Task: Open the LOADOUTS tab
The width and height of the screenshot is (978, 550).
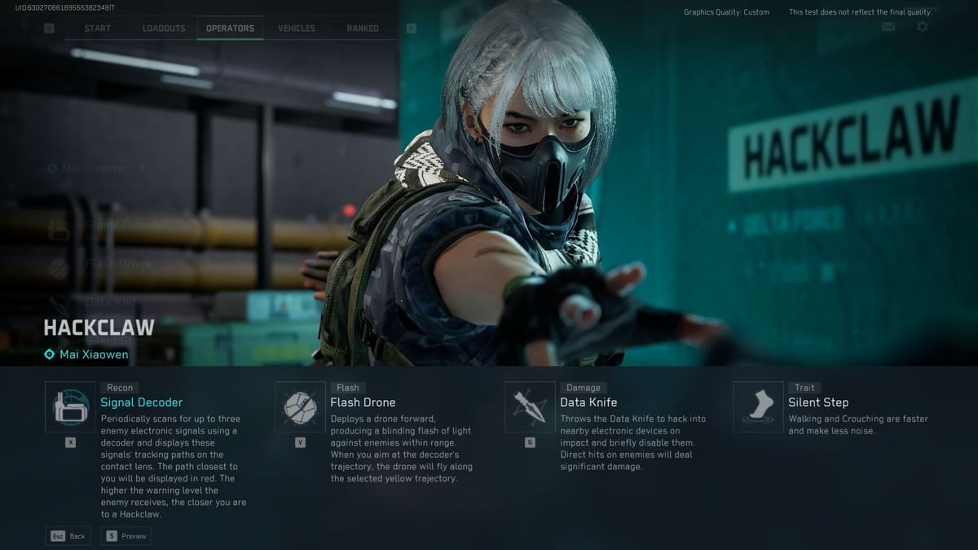Action: pos(163,28)
